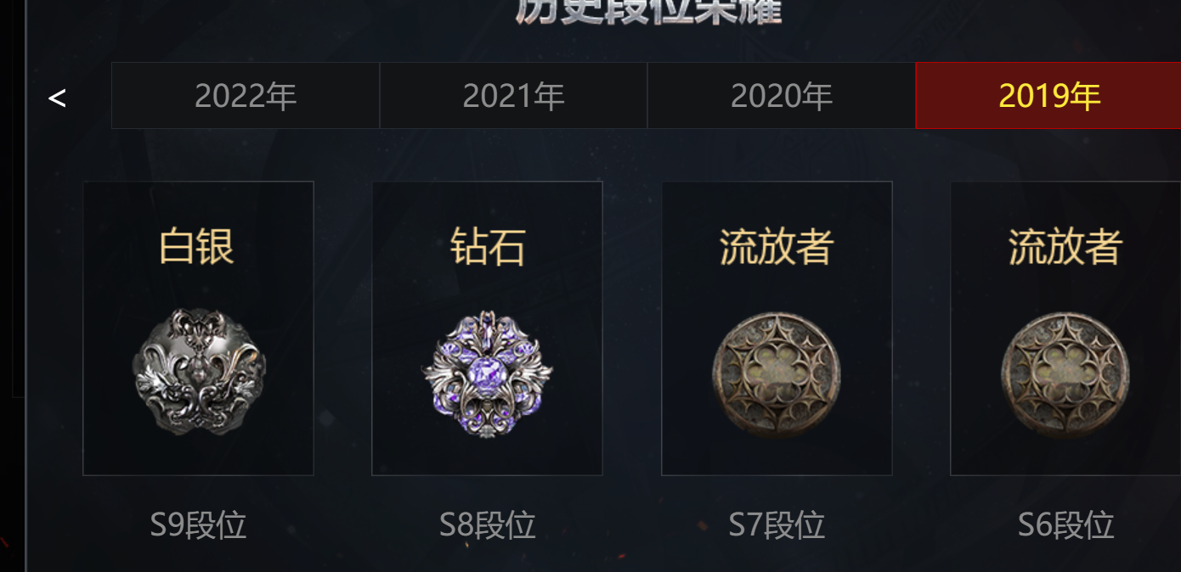
Task: Select the S7段位 label
Action: click(x=777, y=525)
